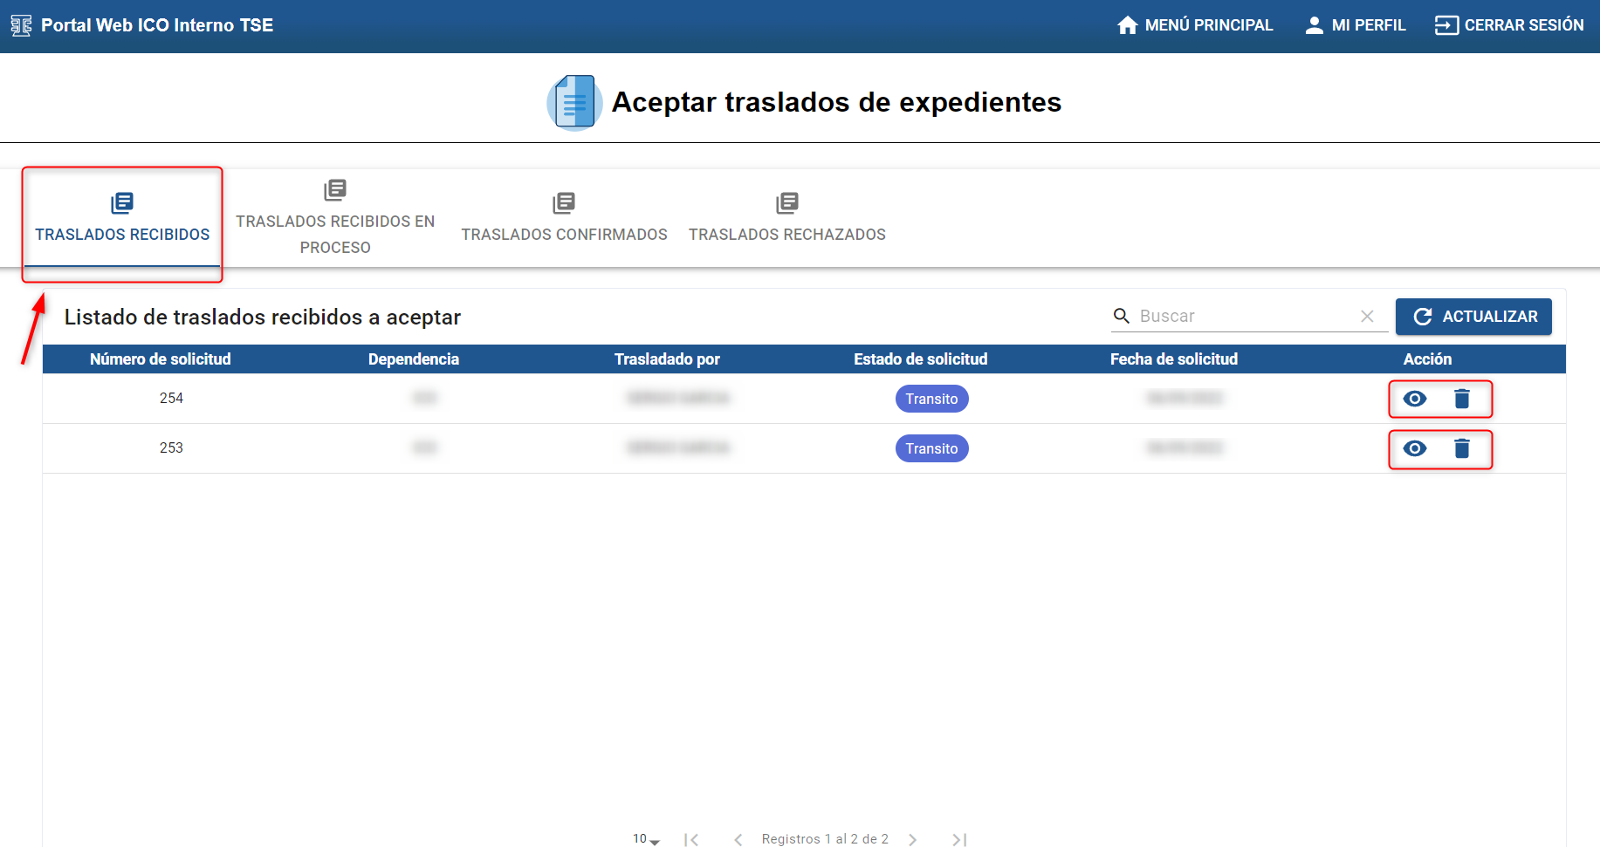View details of request 253 via eye icon

1415,448
